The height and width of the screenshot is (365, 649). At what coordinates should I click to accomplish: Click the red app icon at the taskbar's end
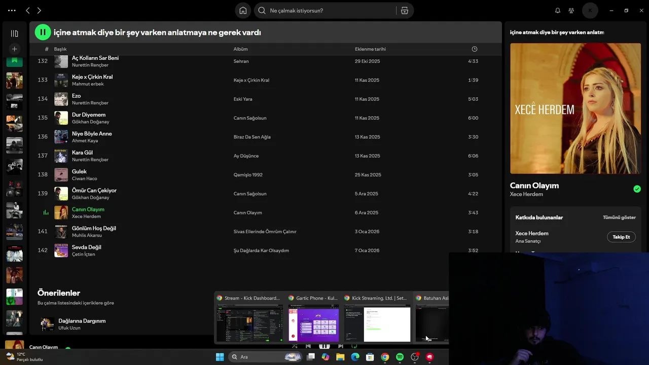(x=429, y=357)
